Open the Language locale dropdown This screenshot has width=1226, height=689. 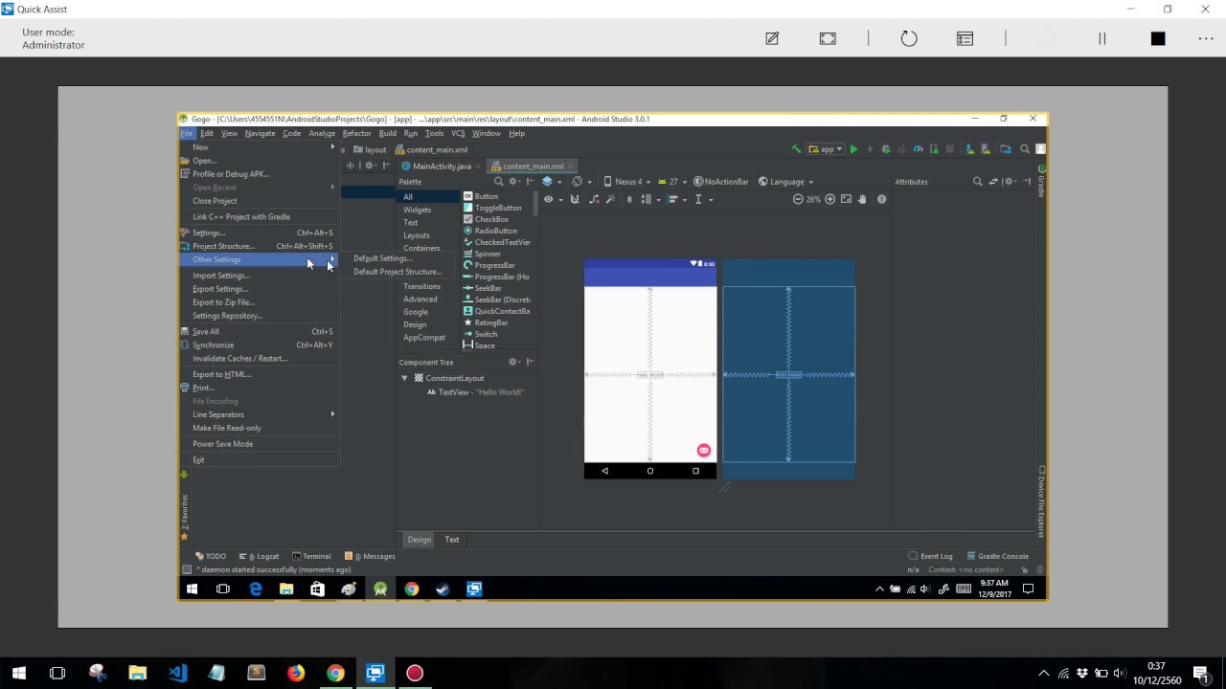785,181
